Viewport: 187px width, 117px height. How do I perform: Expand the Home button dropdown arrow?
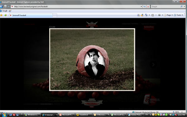tap(149, 15)
